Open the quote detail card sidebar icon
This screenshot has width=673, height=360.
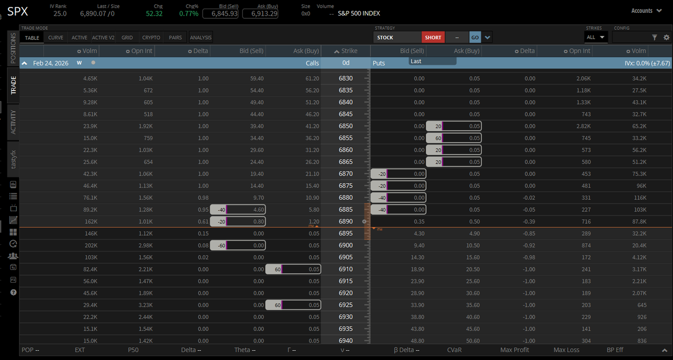pyautogui.click(x=13, y=184)
